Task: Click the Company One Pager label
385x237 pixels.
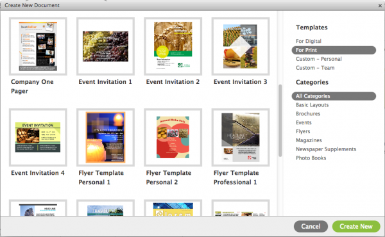Action: coord(32,86)
